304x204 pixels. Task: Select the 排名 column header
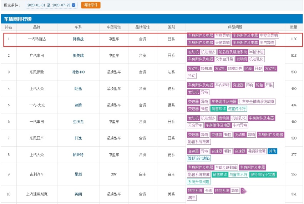tap(9, 27)
